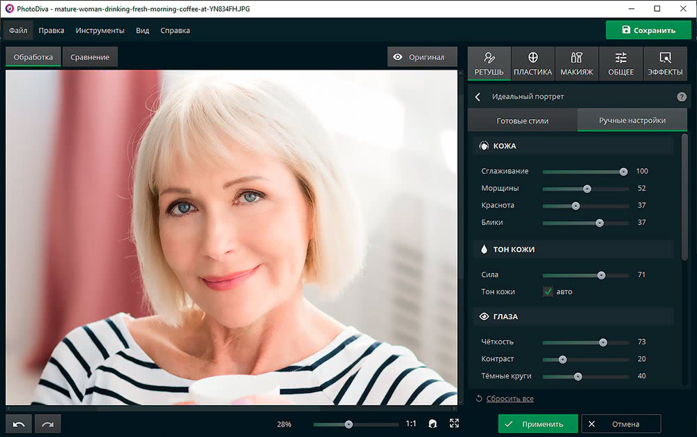Screen dimensions: 697x437
Task: Open the Эффекты effects section
Action: [x=665, y=63]
